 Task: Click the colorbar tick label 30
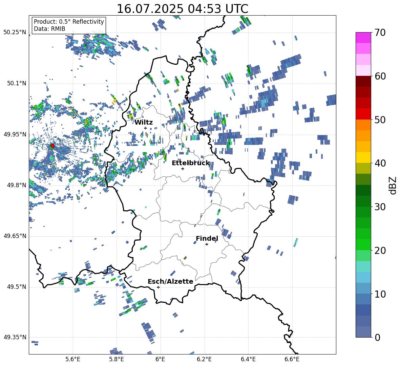click(380, 207)
